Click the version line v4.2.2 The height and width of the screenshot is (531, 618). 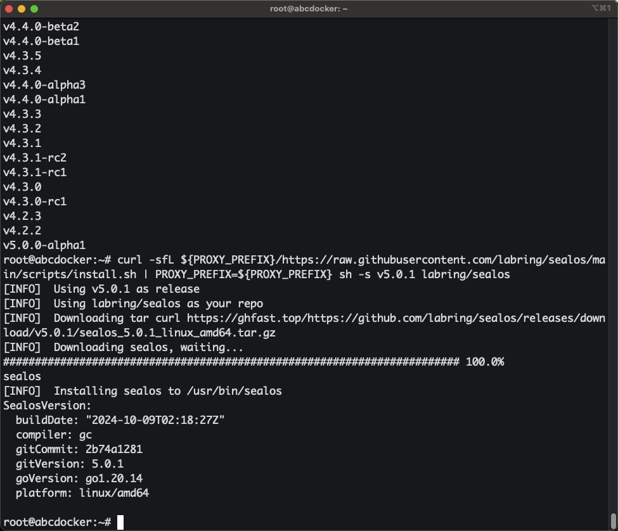(x=22, y=231)
